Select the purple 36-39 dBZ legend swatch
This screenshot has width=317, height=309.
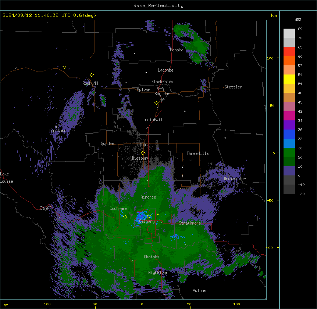[x=289, y=125]
